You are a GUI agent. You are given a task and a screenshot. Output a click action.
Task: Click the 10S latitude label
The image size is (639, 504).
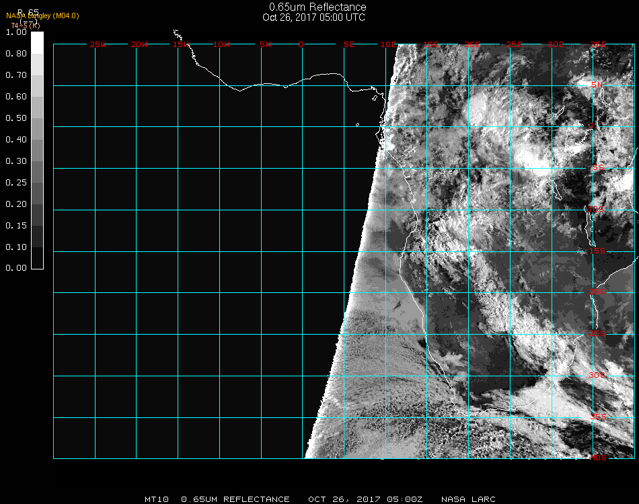(x=596, y=209)
